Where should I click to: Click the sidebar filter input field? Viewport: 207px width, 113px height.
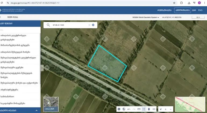click(20, 30)
